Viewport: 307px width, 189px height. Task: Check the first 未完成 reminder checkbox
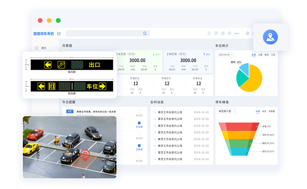click(139, 111)
